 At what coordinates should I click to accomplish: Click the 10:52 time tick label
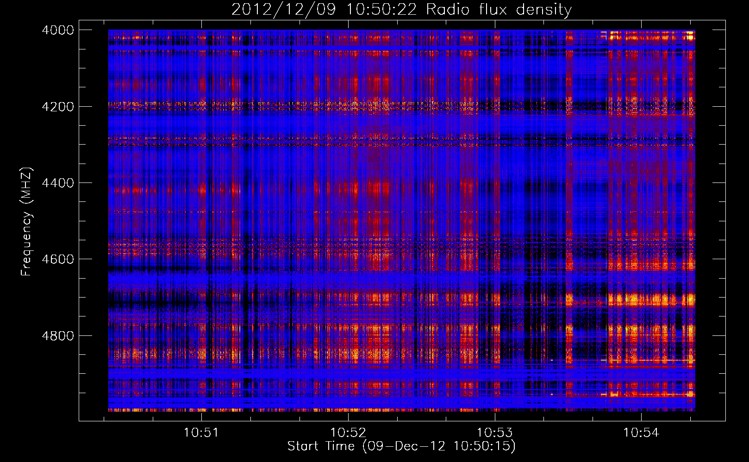(x=348, y=433)
